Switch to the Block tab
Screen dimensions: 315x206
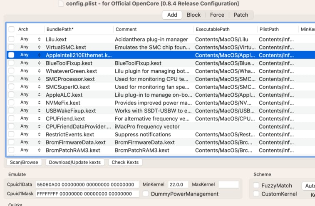tap(193, 15)
